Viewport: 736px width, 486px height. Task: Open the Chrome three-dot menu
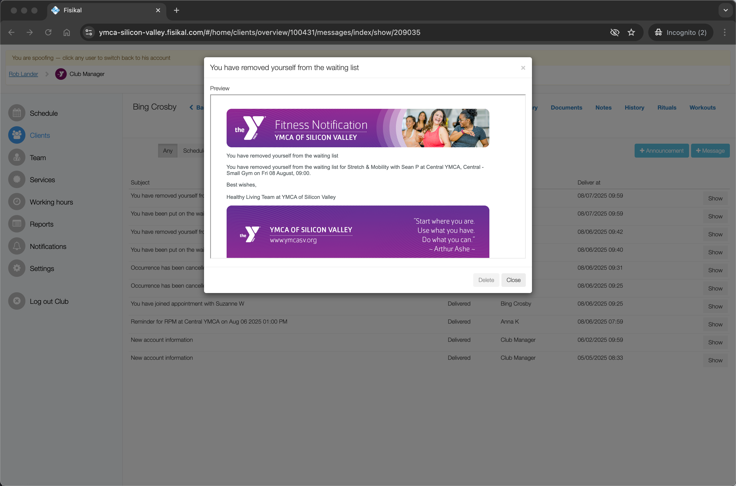(724, 32)
